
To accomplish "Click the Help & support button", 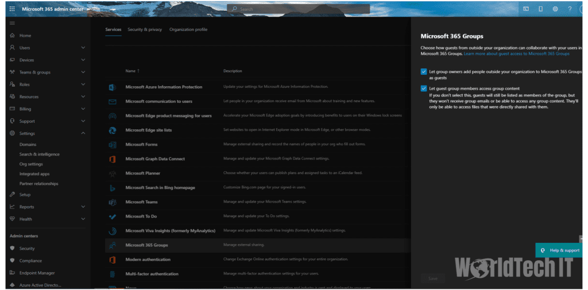I will tap(559, 250).
